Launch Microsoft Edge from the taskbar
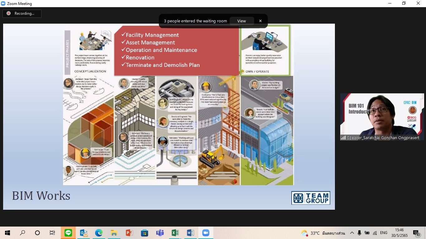 [x=99, y=233]
